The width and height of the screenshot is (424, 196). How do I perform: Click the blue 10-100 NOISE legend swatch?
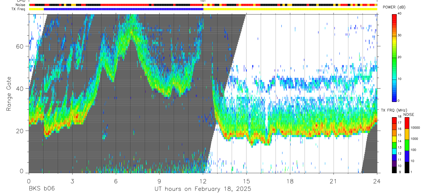407,156
